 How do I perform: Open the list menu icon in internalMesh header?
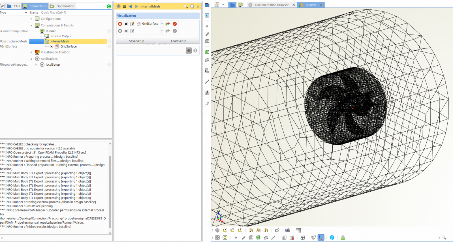point(124,6)
